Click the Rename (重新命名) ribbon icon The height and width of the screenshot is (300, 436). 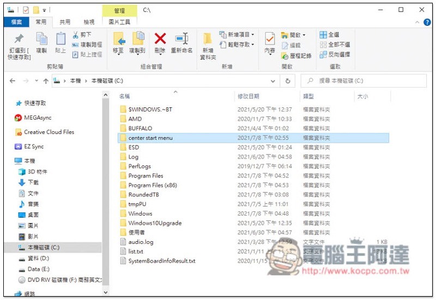click(181, 39)
